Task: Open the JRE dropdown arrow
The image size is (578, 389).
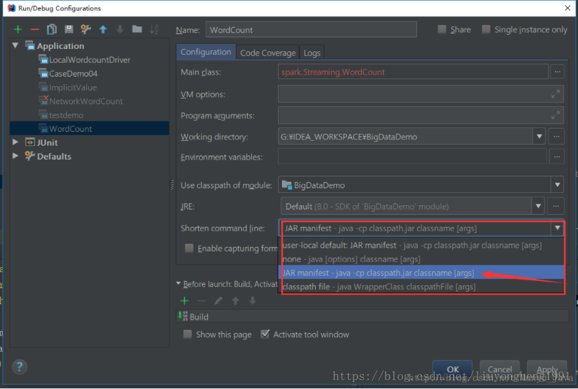Action: click(x=538, y=206)
